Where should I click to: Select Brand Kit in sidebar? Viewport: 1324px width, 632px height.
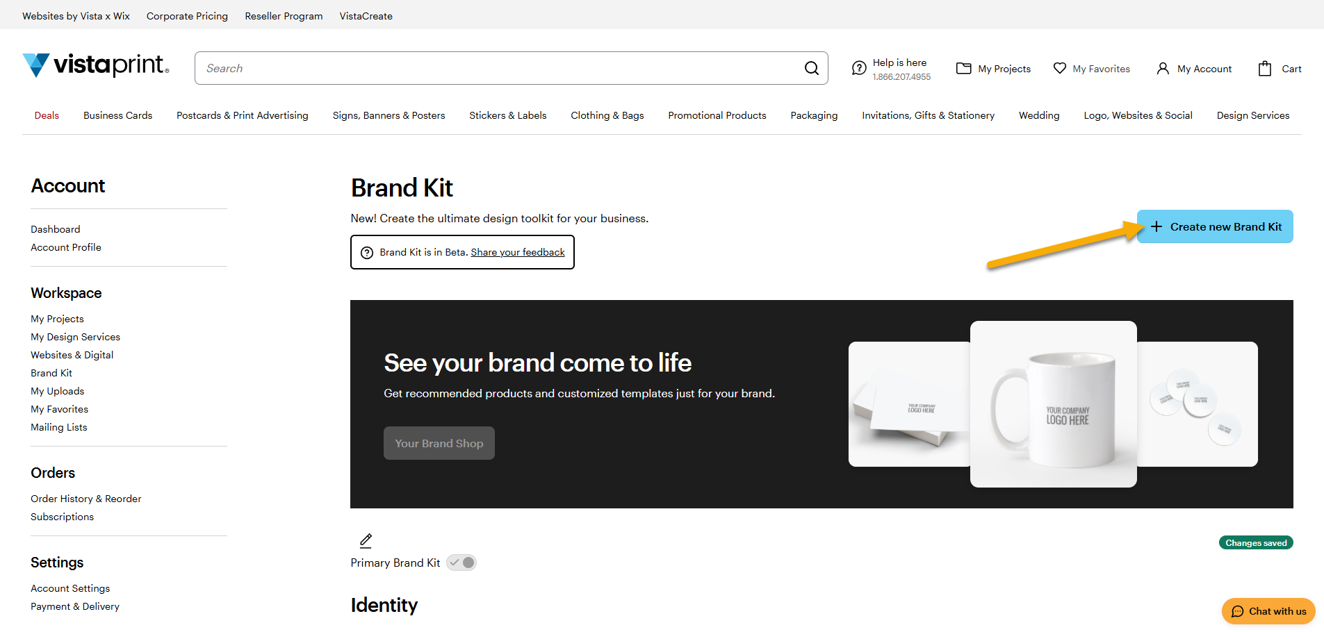coord(51,373)
